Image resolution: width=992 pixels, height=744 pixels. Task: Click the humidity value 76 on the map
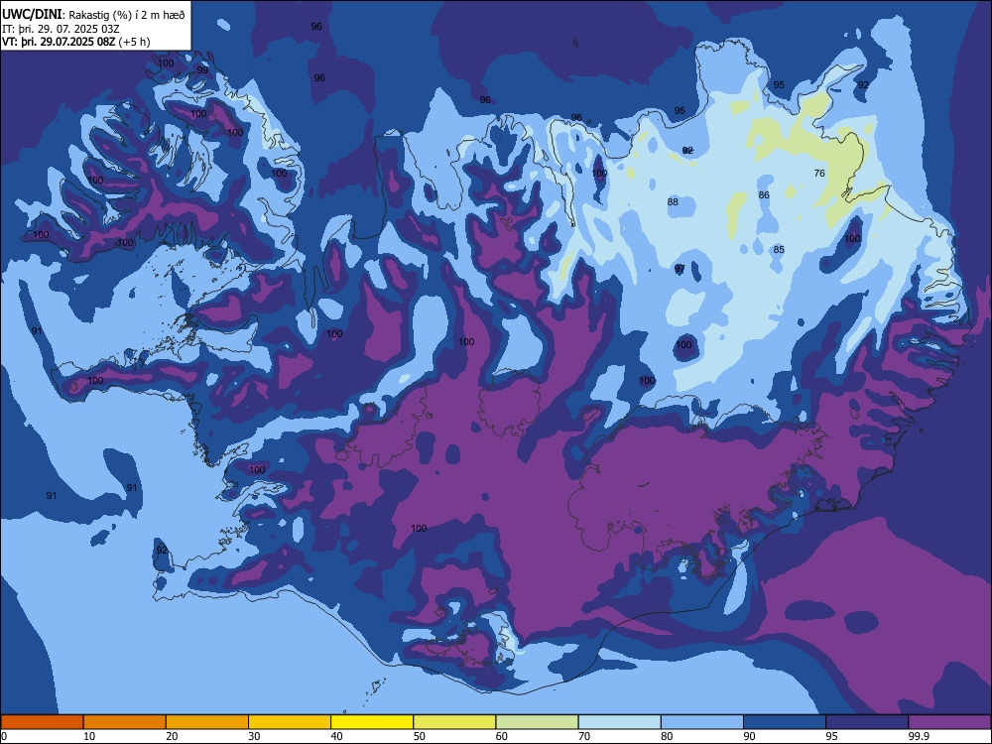[x=819, y=173]
